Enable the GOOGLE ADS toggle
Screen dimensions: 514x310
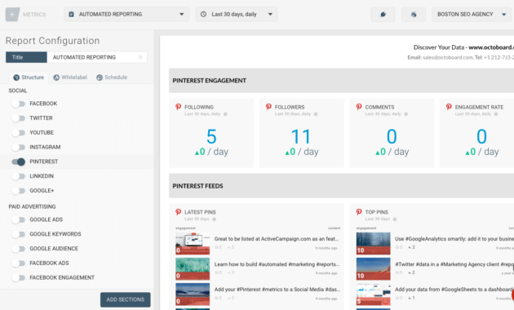click(x=18, y=219)
